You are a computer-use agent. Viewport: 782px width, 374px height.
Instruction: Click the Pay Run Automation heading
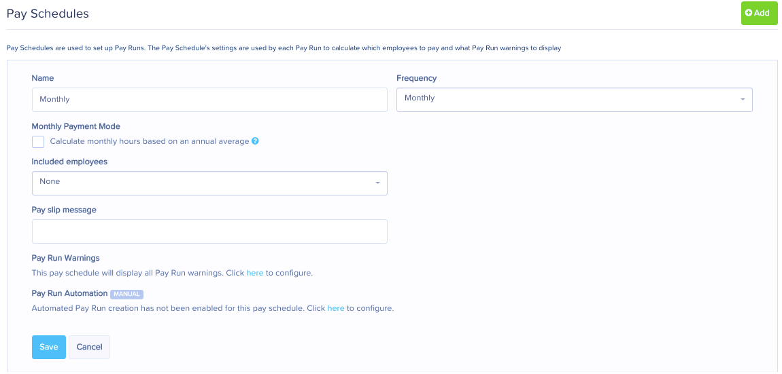69,293
